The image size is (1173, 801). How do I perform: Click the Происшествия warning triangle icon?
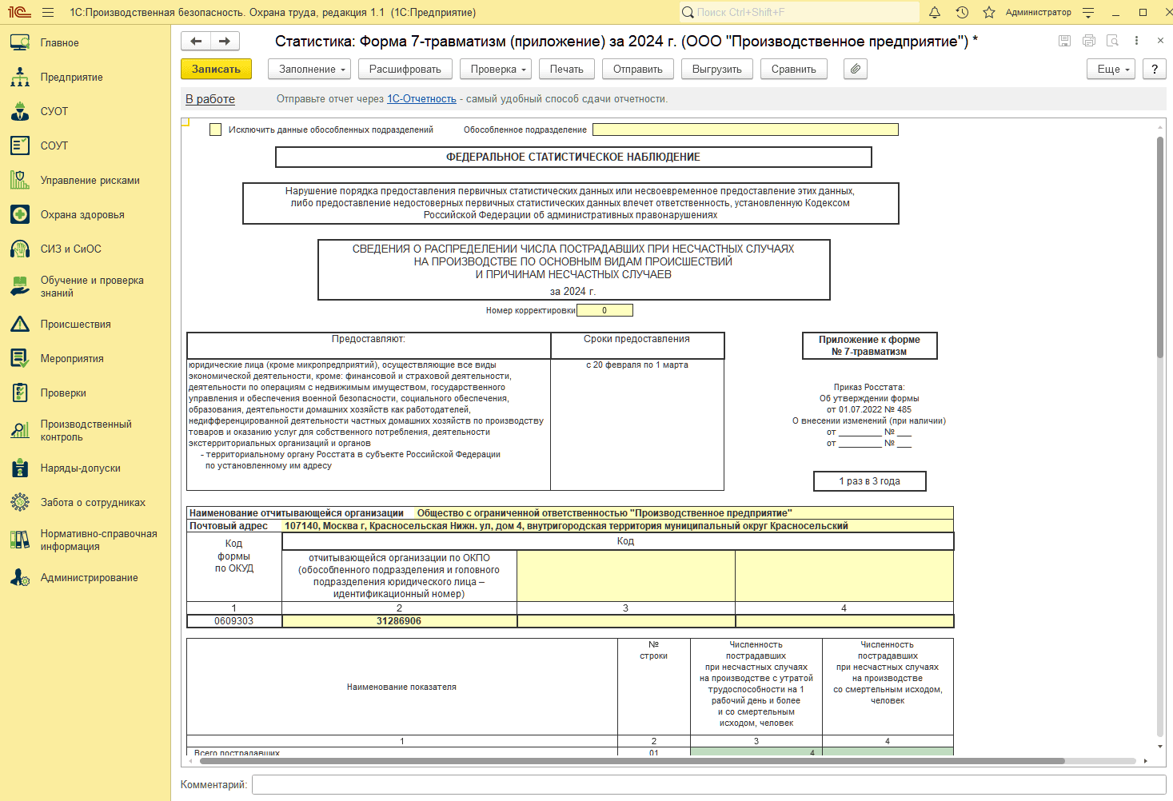click(20, 324)
